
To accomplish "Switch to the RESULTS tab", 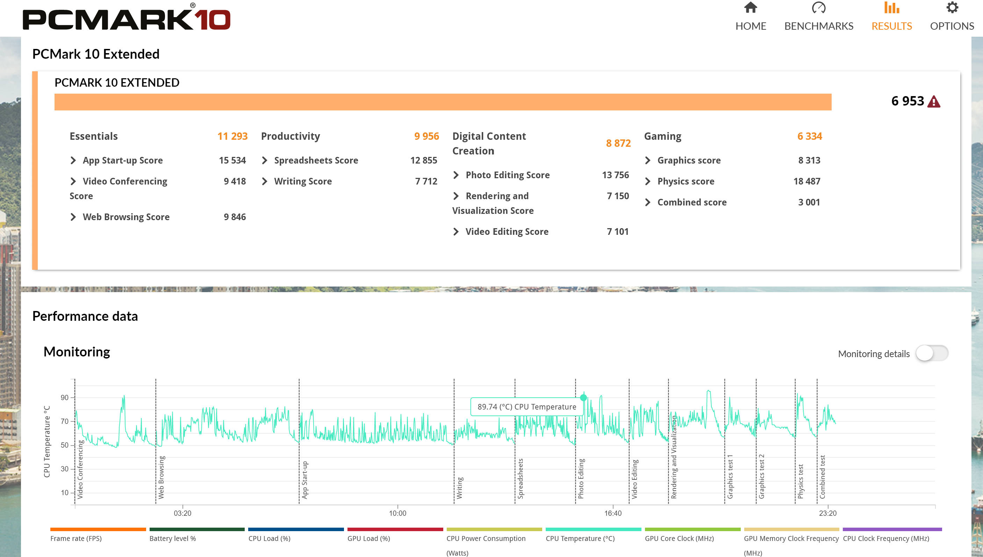I will tap(891, 26).
